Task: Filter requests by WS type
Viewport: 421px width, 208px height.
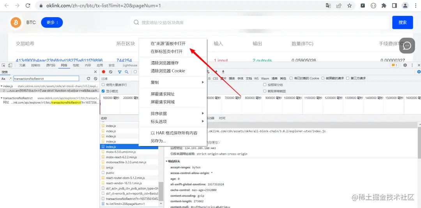Action: pos(256,78)
